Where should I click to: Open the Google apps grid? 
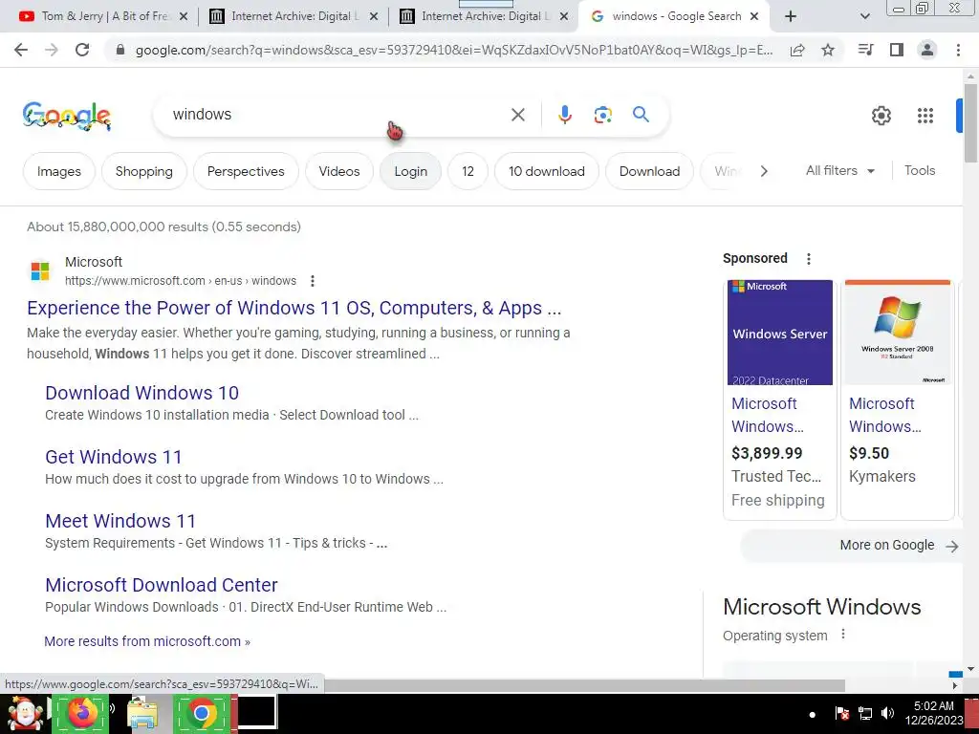(925, 116)
